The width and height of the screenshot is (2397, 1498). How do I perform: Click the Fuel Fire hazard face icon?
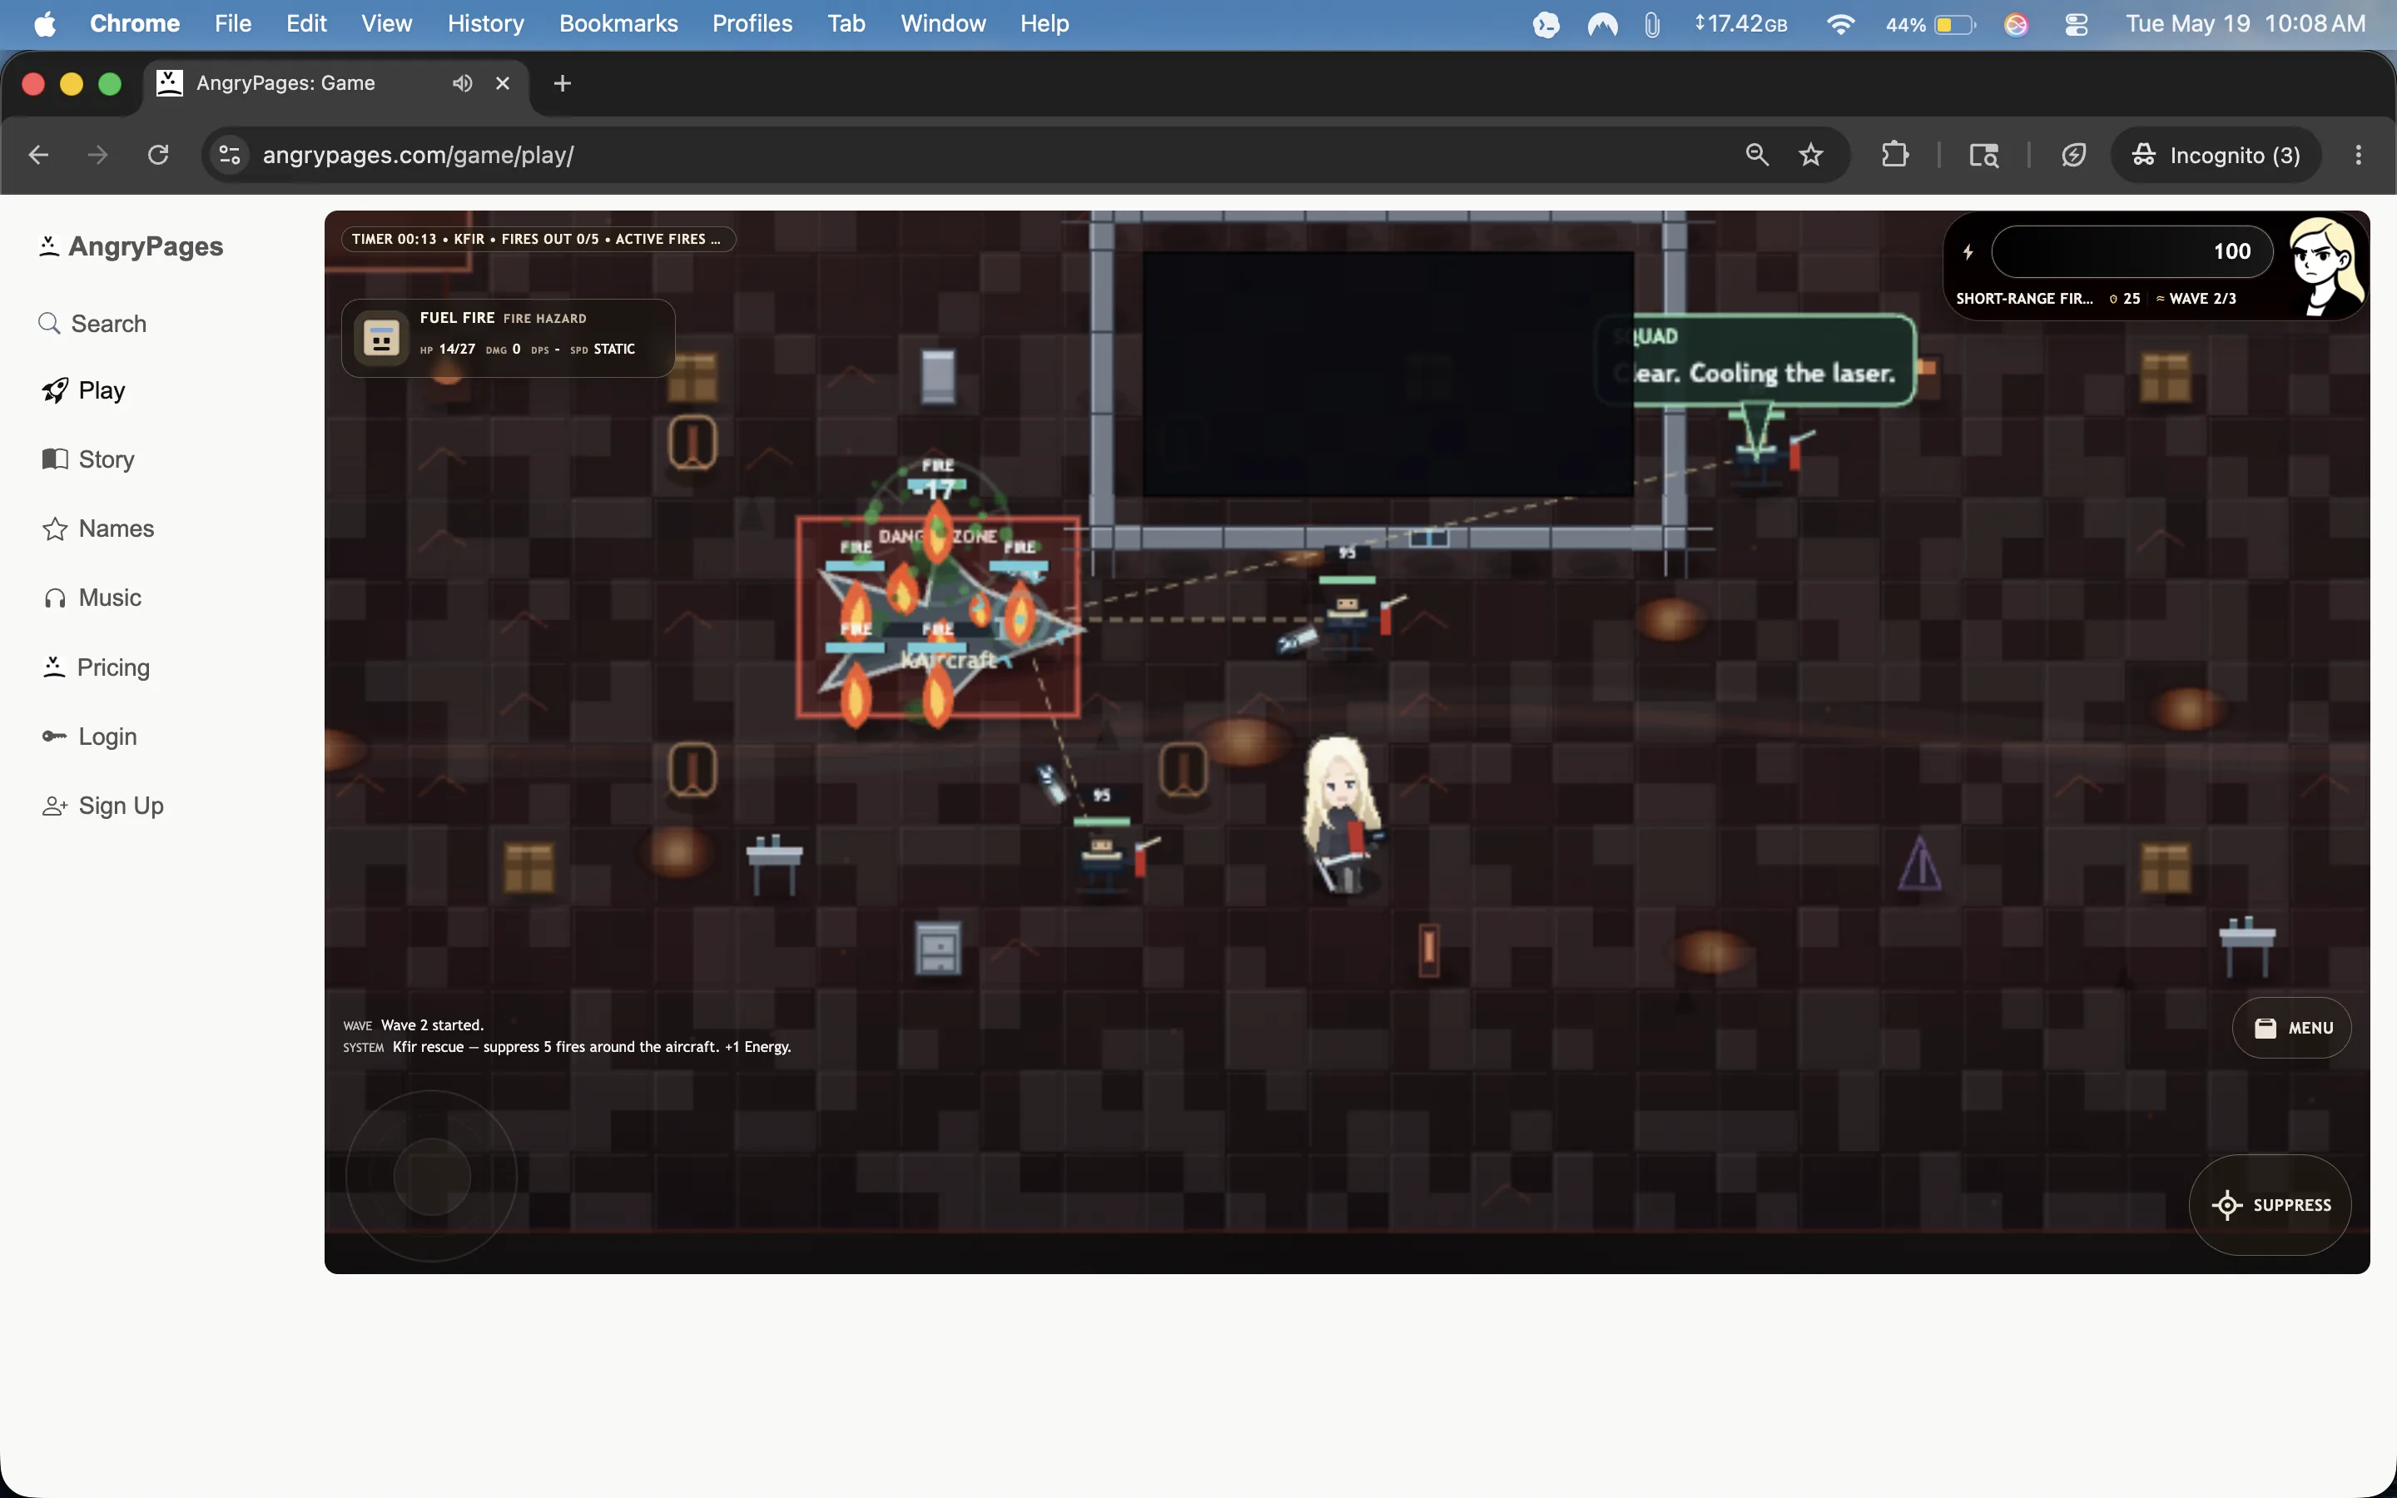[381, 338]
